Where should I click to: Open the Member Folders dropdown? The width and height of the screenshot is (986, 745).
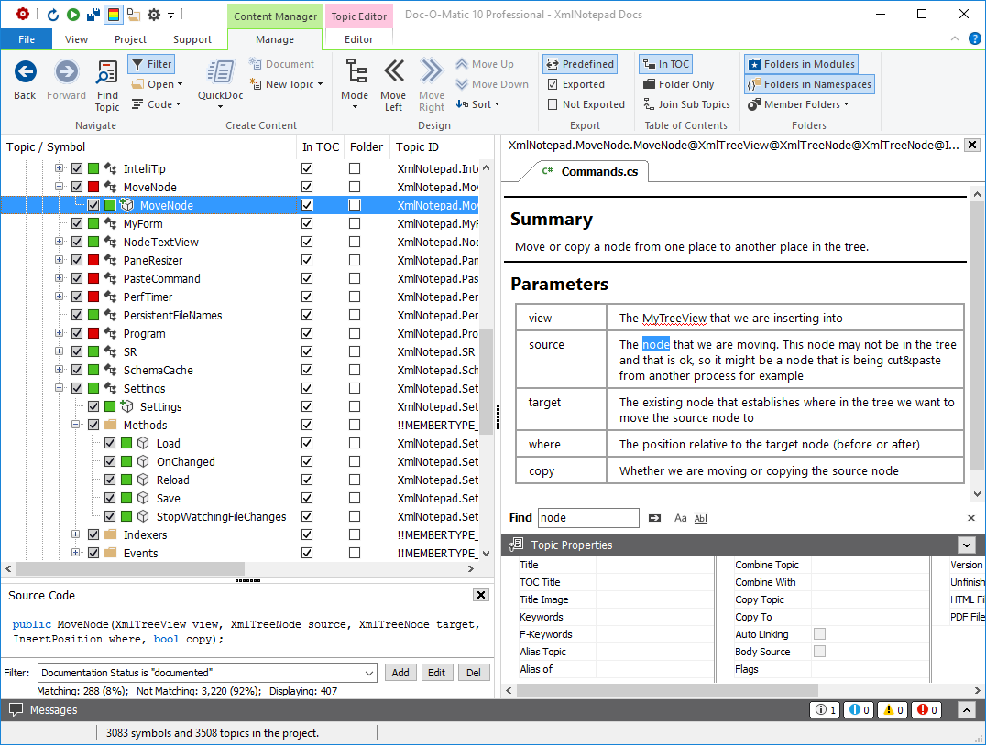pyautogui.click(x=799, y=104)
